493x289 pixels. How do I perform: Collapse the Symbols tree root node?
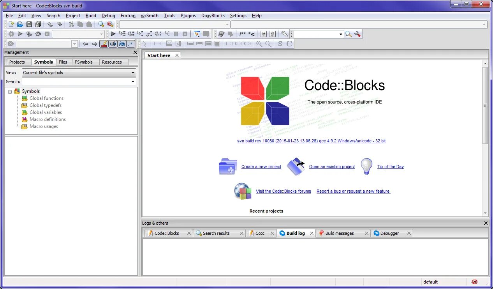tap(10, 91)
